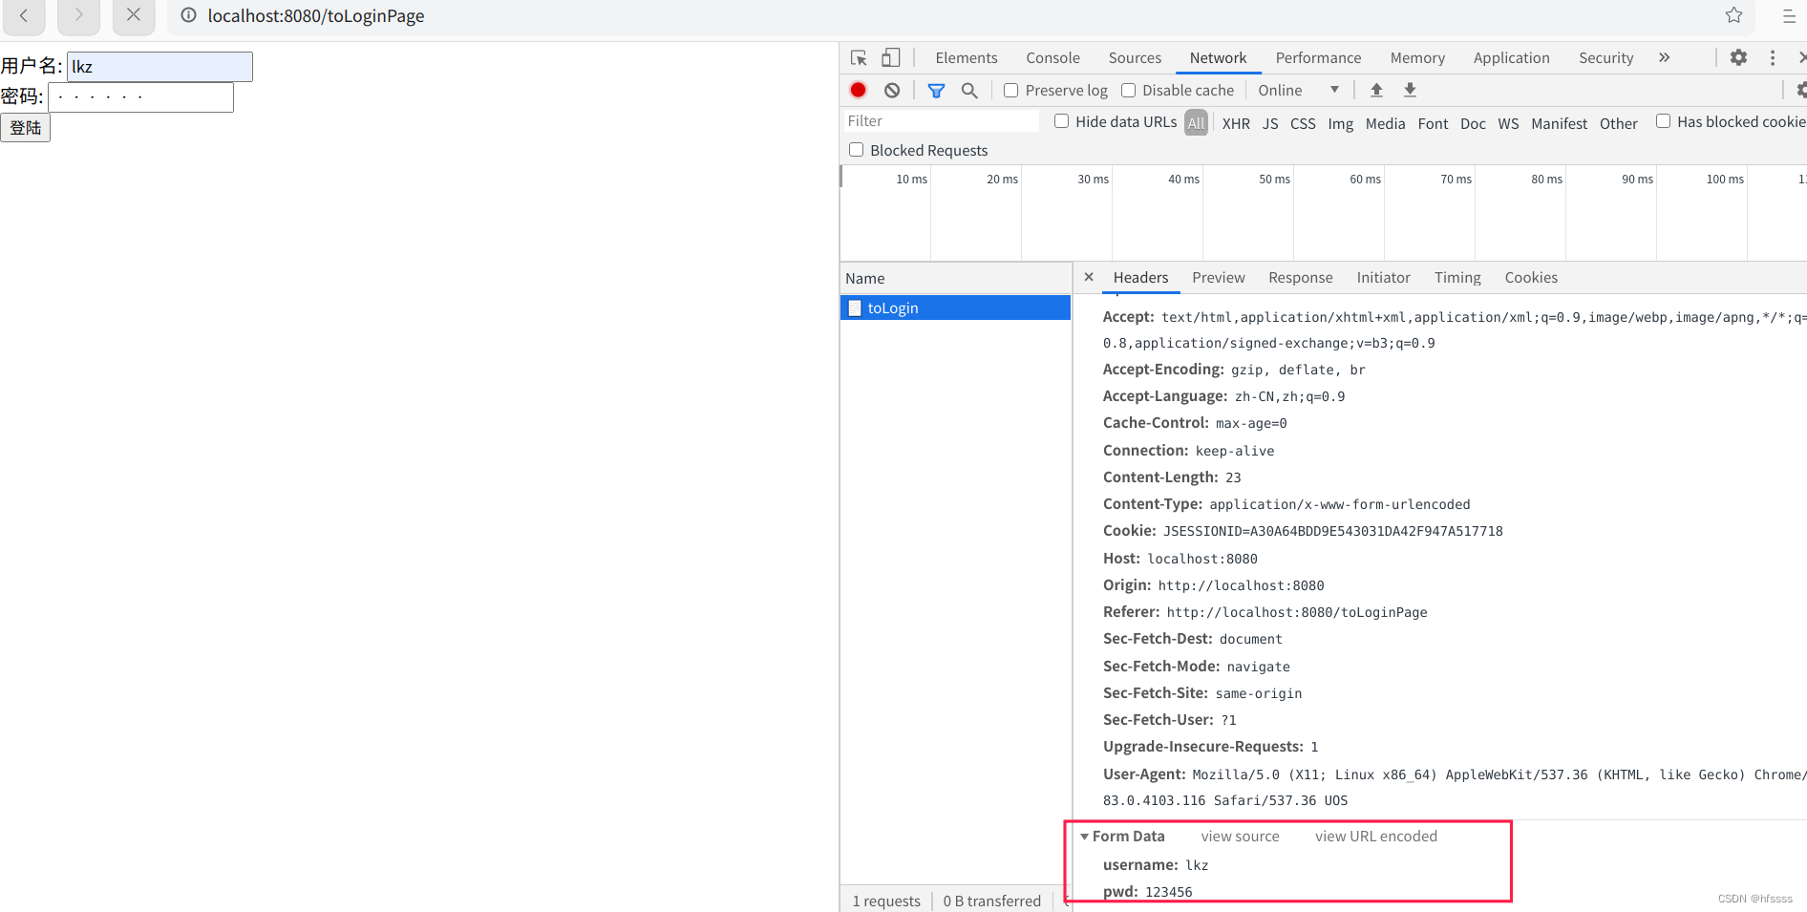Check Blocked Requests checkbox
The image size is (1807, 912).
856,150
